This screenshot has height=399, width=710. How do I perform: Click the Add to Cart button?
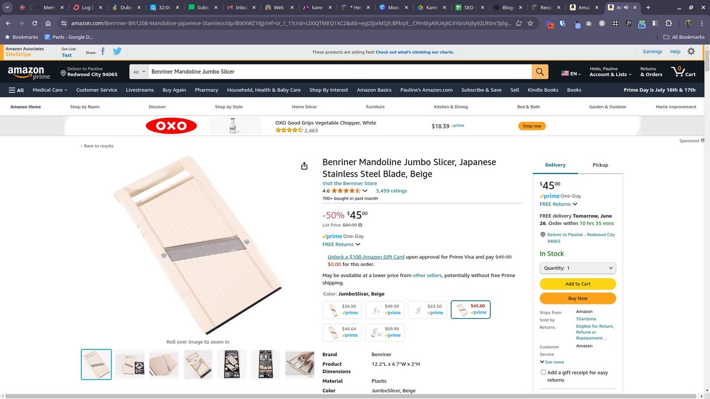pyautogui.click(x=577, y=284)
